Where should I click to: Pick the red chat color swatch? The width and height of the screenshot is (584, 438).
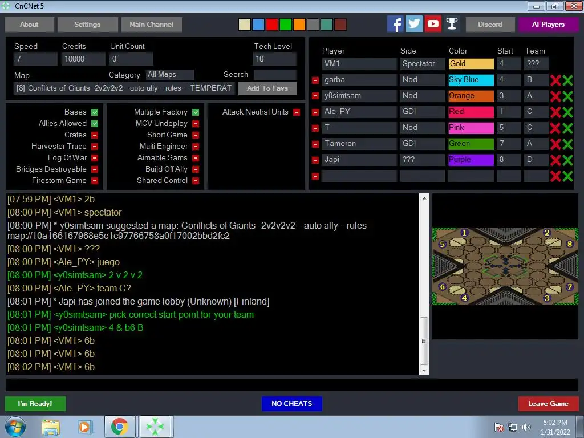tap(272, 25)
